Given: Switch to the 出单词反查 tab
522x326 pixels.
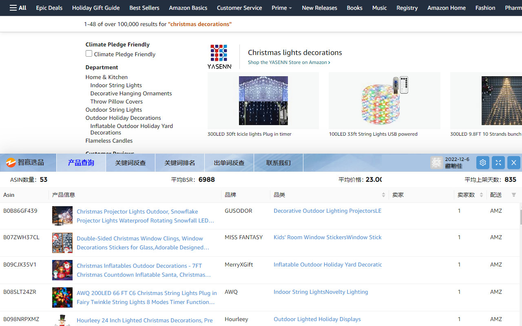Looking at the screenshot, I should [x=229, y=162].
